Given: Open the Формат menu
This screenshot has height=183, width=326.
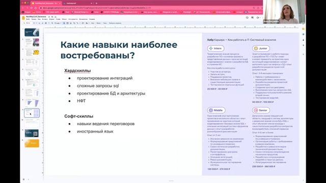Looking at the screenshot, I should [x=51, y=19].
